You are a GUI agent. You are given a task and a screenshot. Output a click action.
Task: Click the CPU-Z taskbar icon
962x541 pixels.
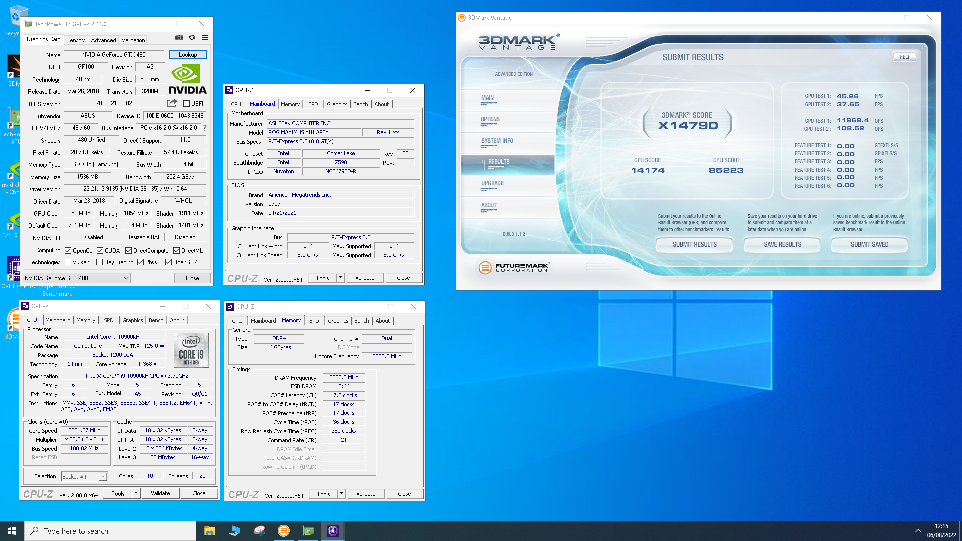(333, 531)
